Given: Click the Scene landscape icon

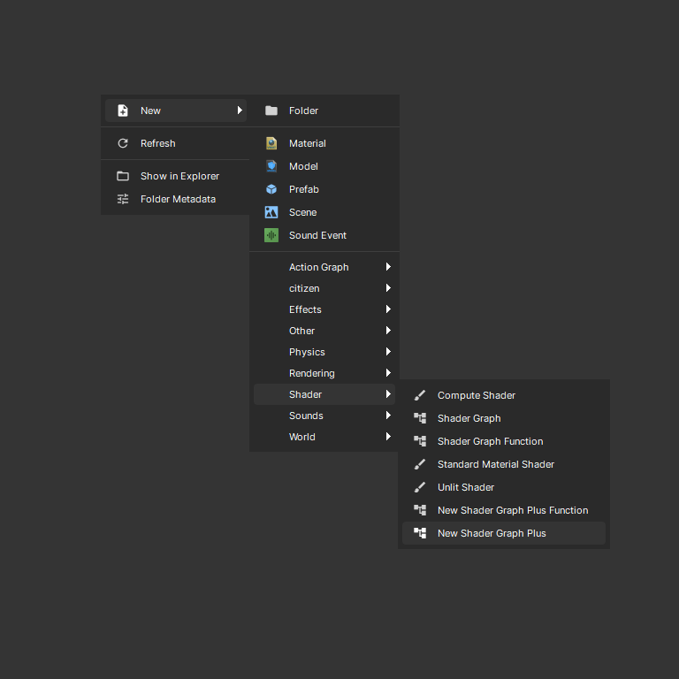Looking at the screenshot, I should coord(271,212).
